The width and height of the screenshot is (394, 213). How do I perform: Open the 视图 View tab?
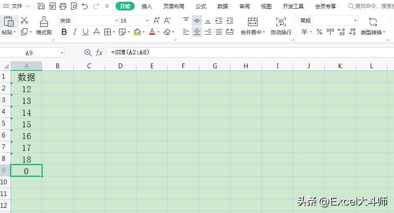click(x=266, y=6)
